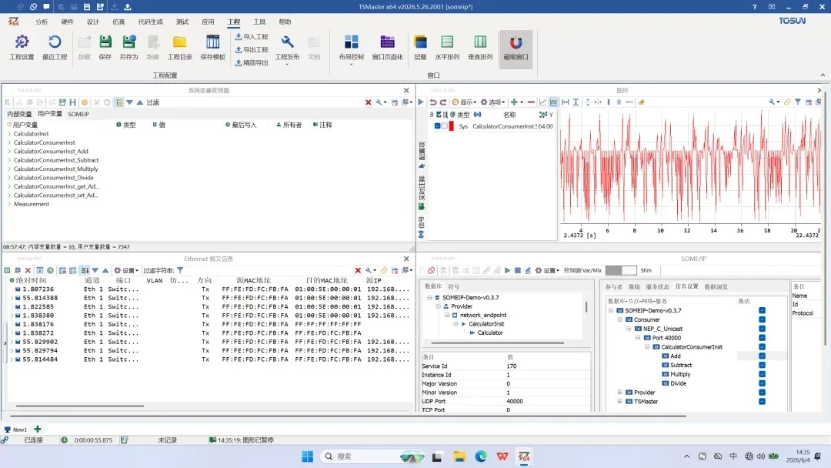
Task: Toggle activation checkbox for Divide
Action: click(x=762, y=383)
